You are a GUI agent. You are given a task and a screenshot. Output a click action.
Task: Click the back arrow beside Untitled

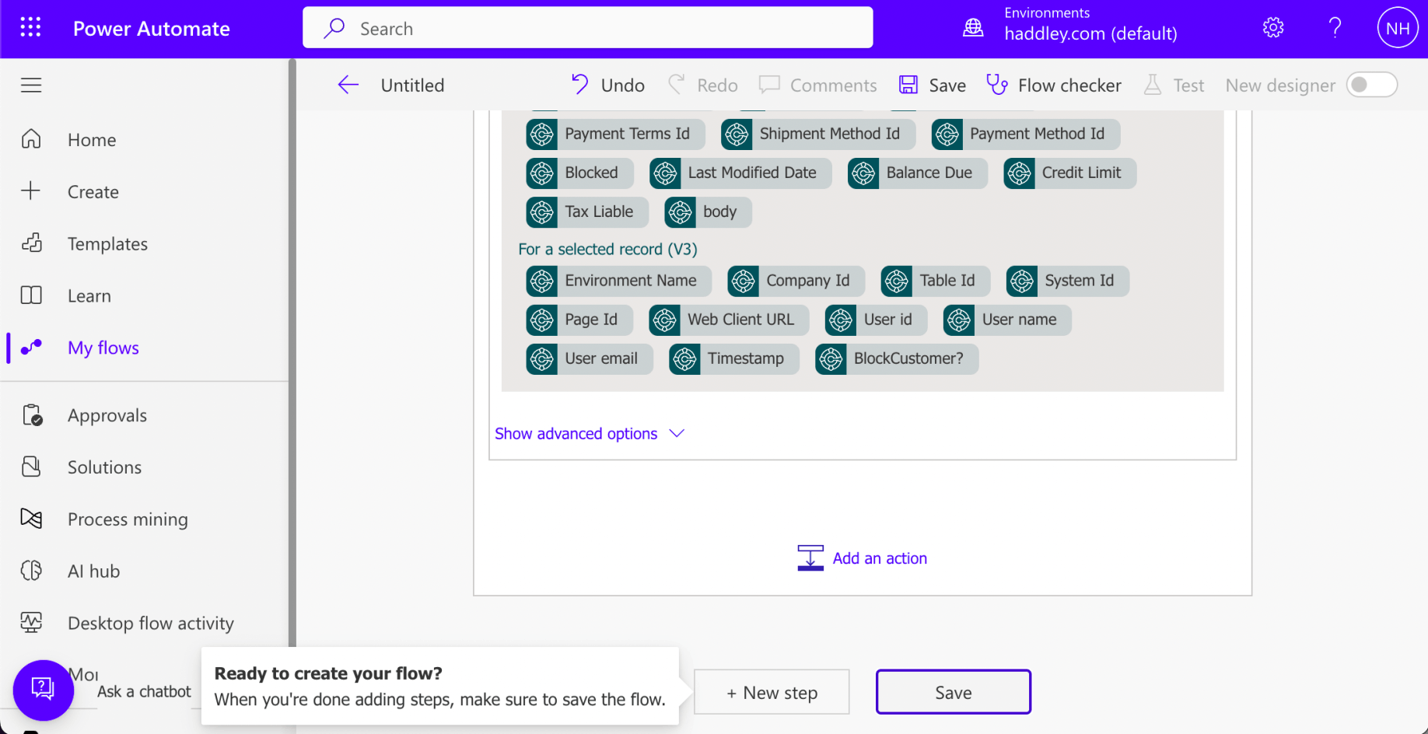pos(348,85)
